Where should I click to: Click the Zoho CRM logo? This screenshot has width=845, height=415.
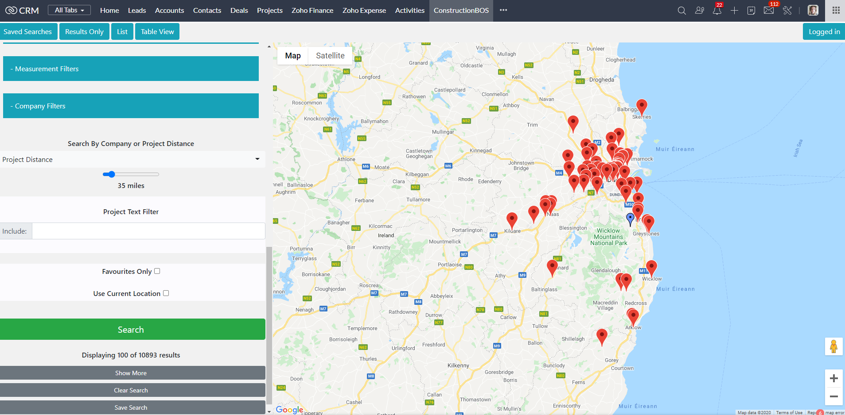22,11
